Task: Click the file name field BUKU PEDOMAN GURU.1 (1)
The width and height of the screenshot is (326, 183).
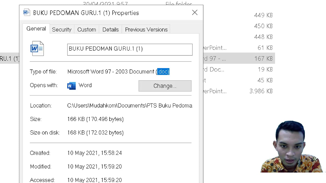Action: tap(130, 49)
